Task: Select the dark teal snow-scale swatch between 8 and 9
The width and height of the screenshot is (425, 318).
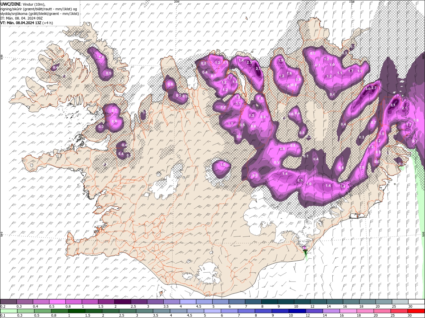Action: (269, 302)
